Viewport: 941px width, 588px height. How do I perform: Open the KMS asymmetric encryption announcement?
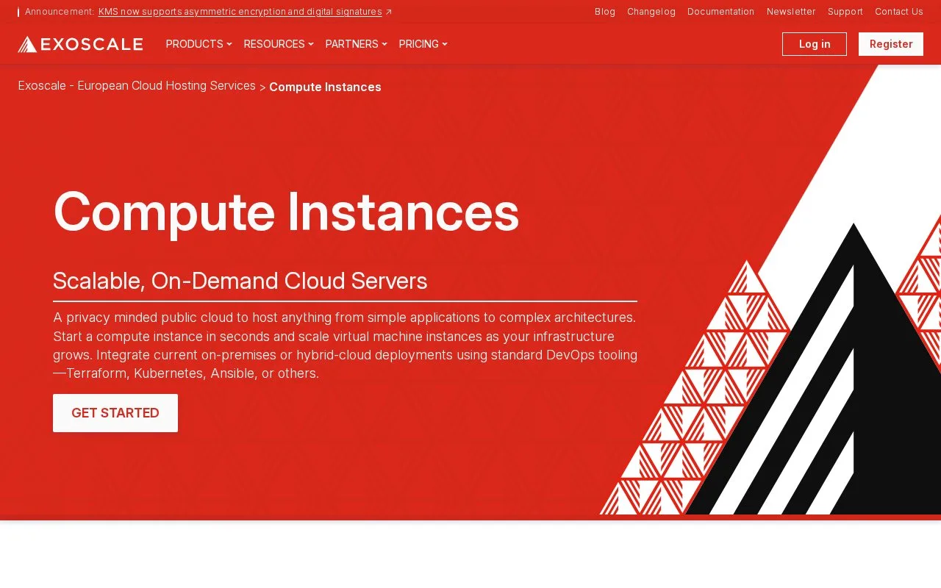tap(240, 12)
